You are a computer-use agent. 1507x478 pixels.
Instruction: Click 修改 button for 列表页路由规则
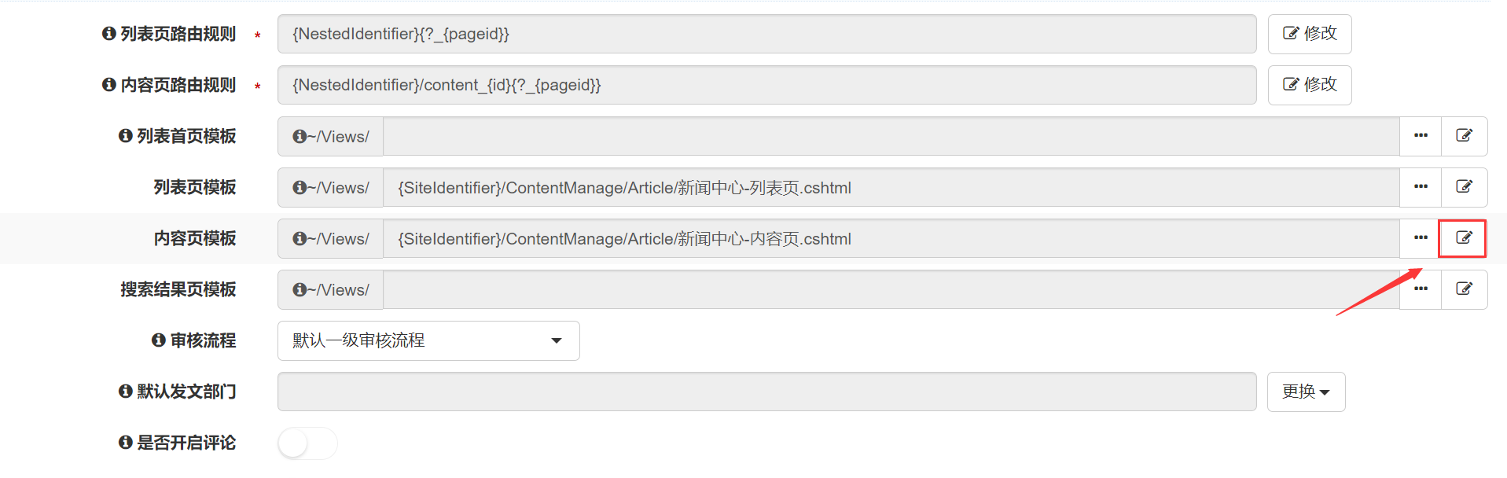click(x=1309, y=34)
